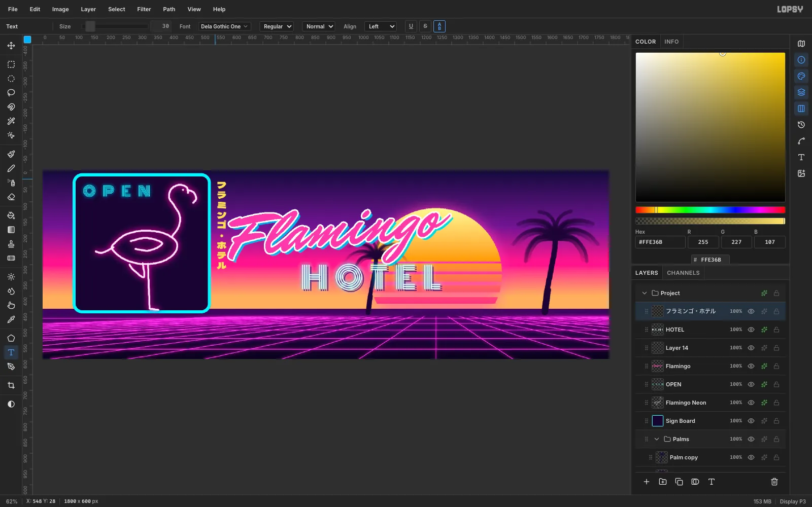Select the Rectangular Marquee tool
812x507 pixels.
point(11,64)
